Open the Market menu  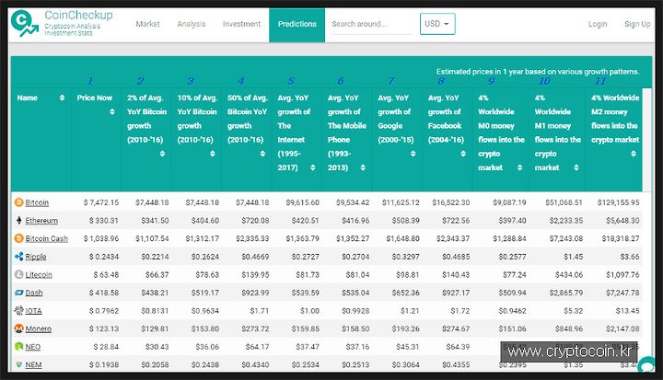[x=147, y=24]
